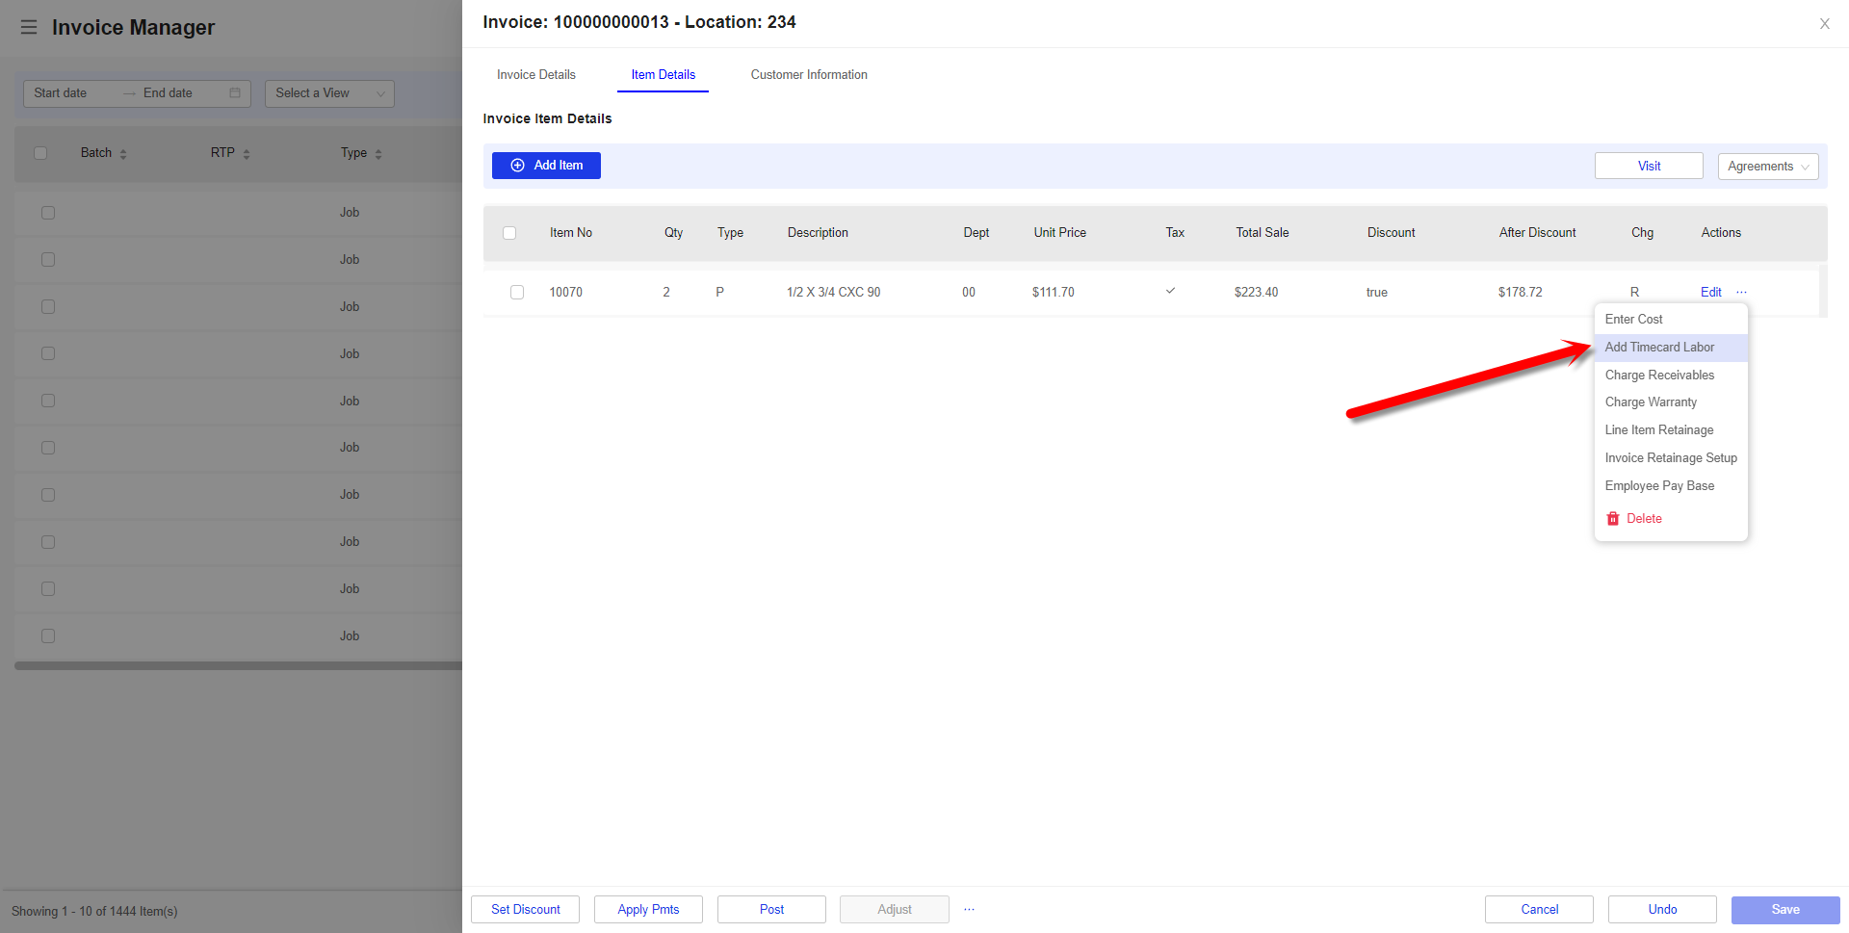This screenshot has width=1849, height=933.
Task: Select the fifth Job row checkbox
Action: [48, 401]
